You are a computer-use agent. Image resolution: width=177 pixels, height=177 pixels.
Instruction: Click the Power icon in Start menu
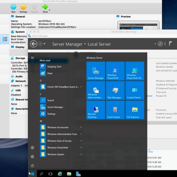32,166
